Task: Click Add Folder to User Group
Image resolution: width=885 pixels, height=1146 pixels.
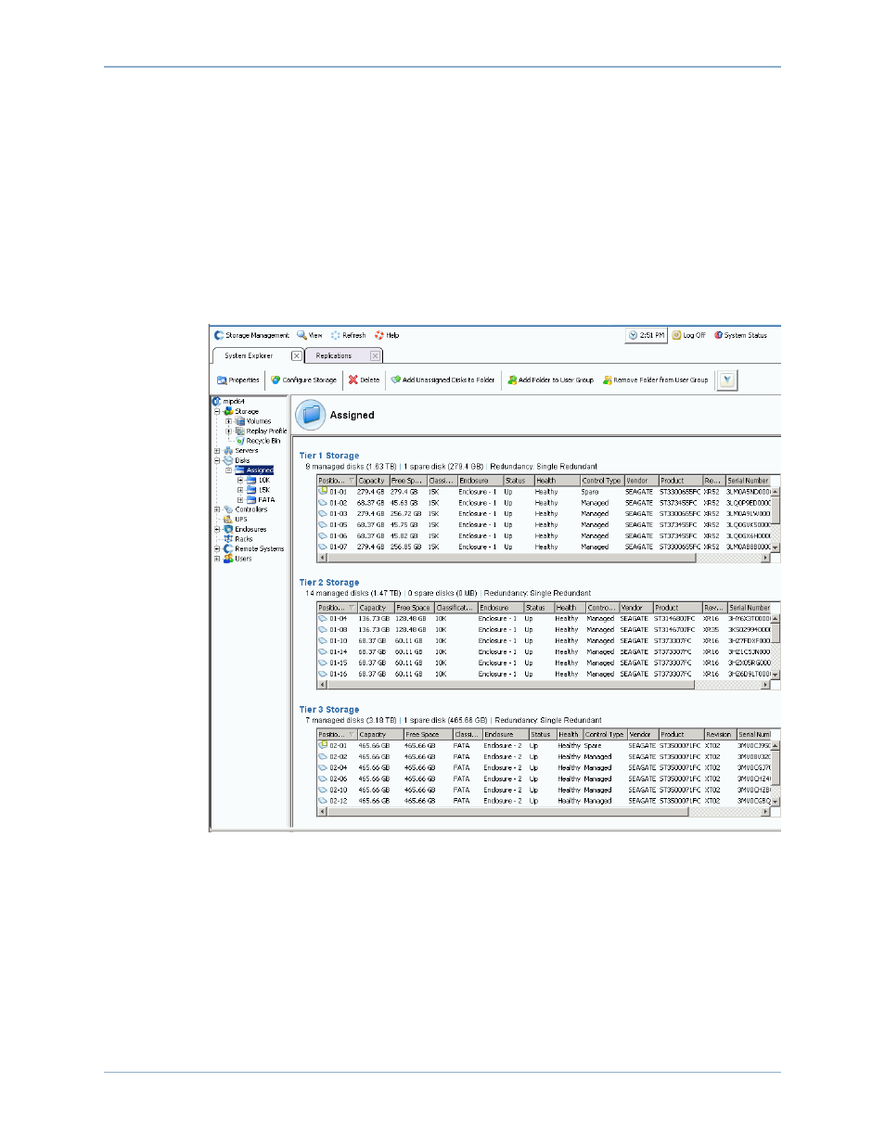Action: pos(550,380)
